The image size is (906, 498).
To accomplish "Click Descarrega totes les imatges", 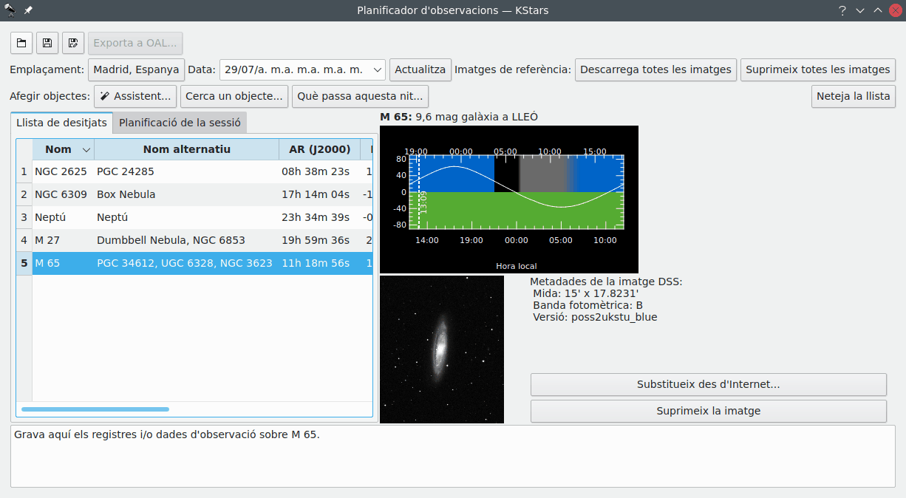I will tap(655, 69).
